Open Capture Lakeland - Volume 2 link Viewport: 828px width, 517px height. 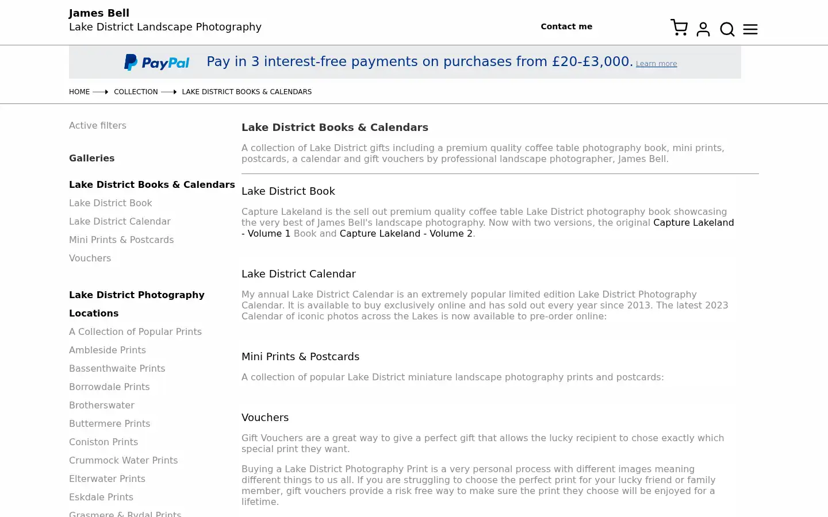[x=406, y=234]
